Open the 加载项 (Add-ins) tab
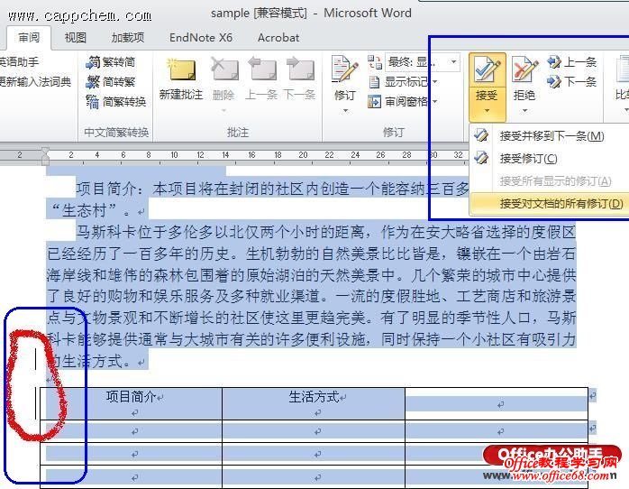This screenshot has height=489, width=629. coord(128,38)
